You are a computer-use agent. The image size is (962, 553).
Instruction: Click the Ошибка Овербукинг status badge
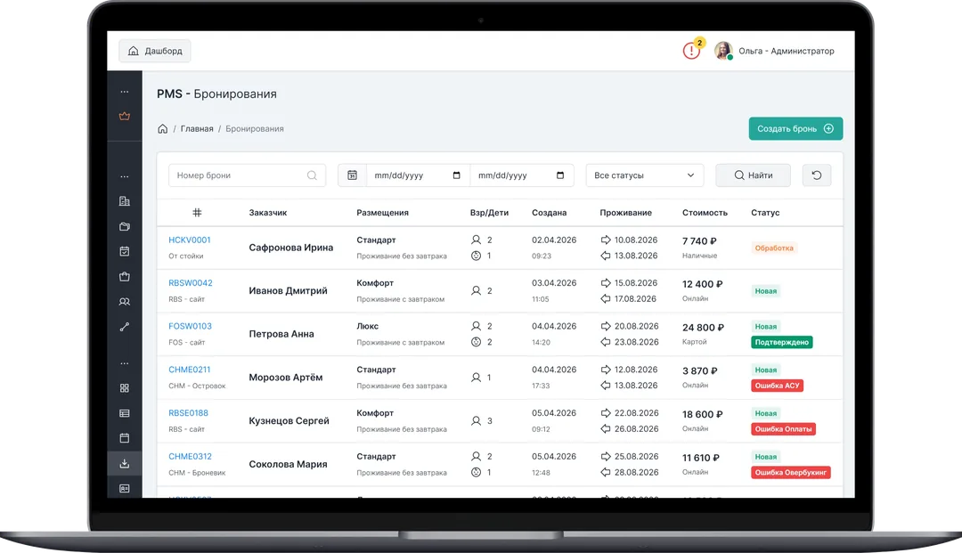click(x=791, y=473)
